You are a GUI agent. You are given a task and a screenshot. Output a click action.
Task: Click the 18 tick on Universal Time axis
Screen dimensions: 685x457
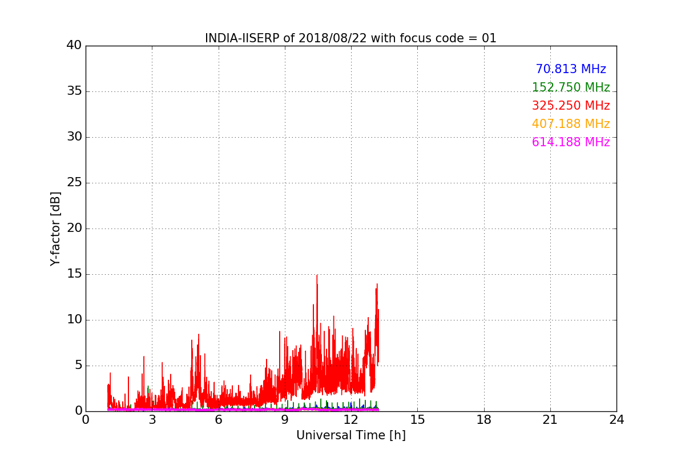pos(484,420)
